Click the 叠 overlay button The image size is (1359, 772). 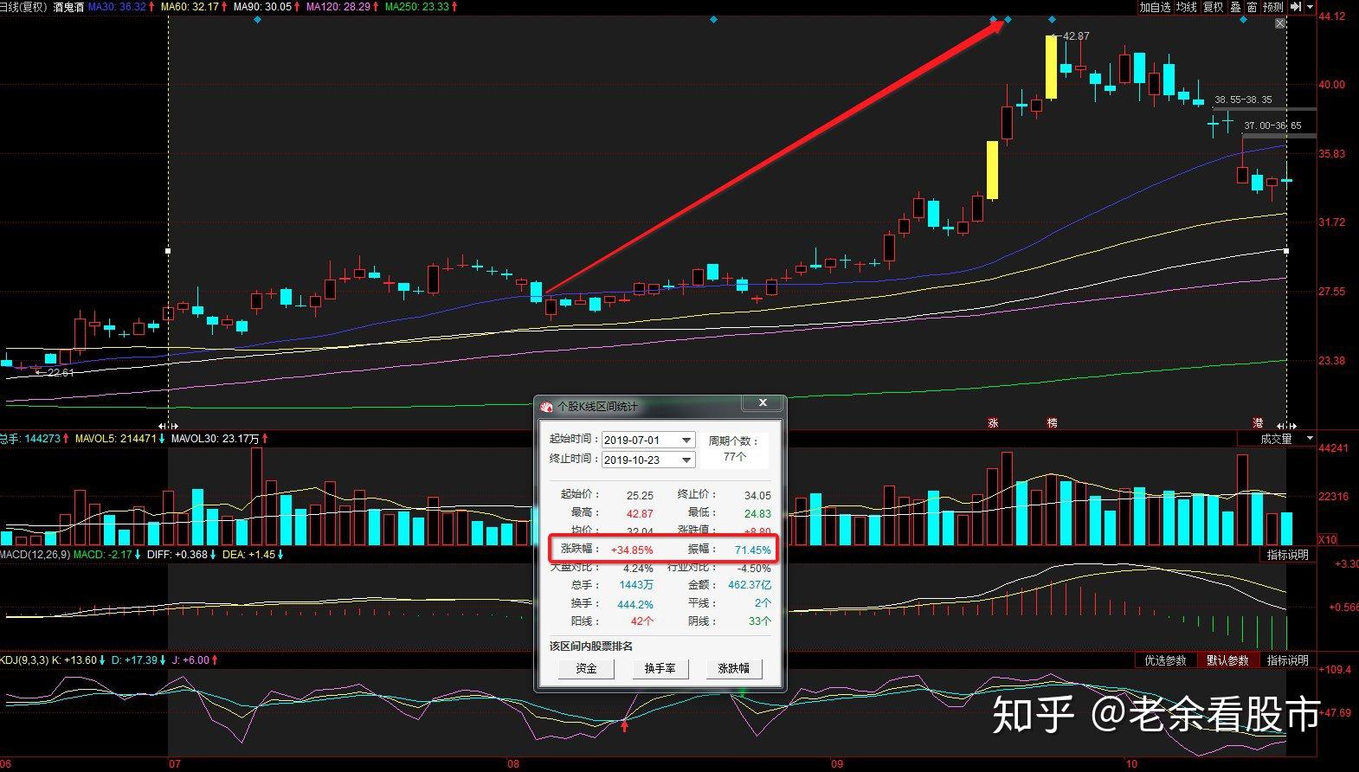tap(1236, 7)
